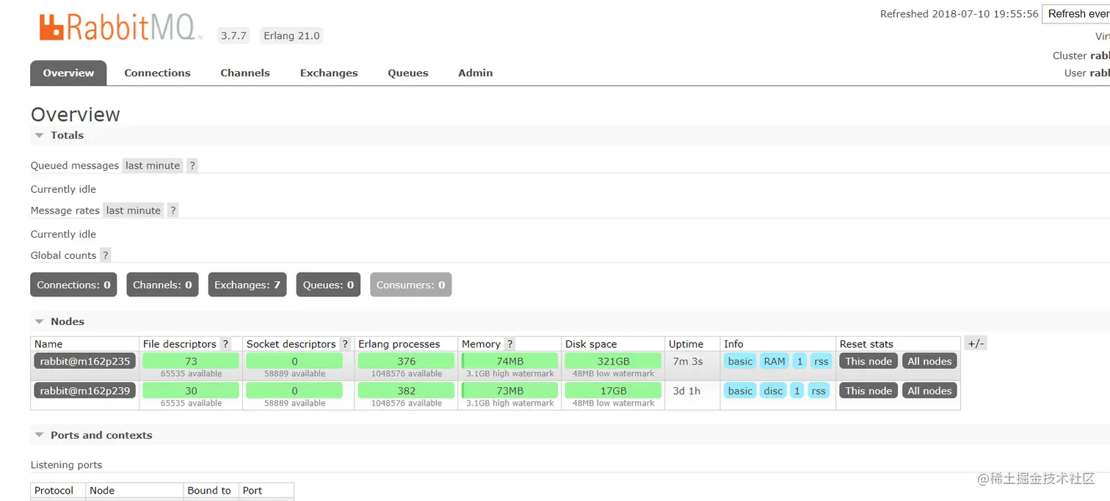Viewport: 1110px width, 501px height.
Task: Click the 1 tag for rabbit@m162p235
Action: [x=799, y=361]
